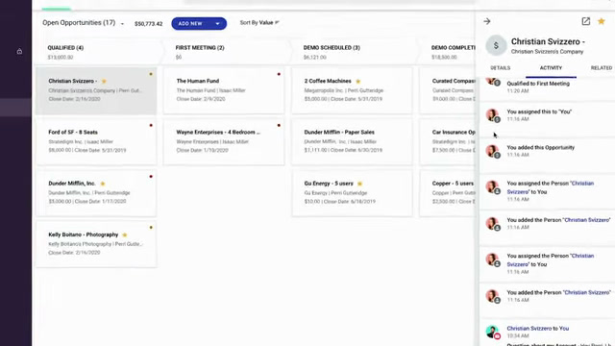615x346 pixels.
Task: Click avatar next to 'You added this Opportunity'
Action: click(493, 151)
